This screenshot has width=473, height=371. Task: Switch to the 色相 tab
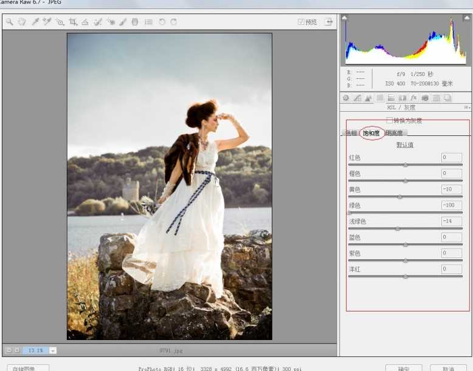(351, 134)
